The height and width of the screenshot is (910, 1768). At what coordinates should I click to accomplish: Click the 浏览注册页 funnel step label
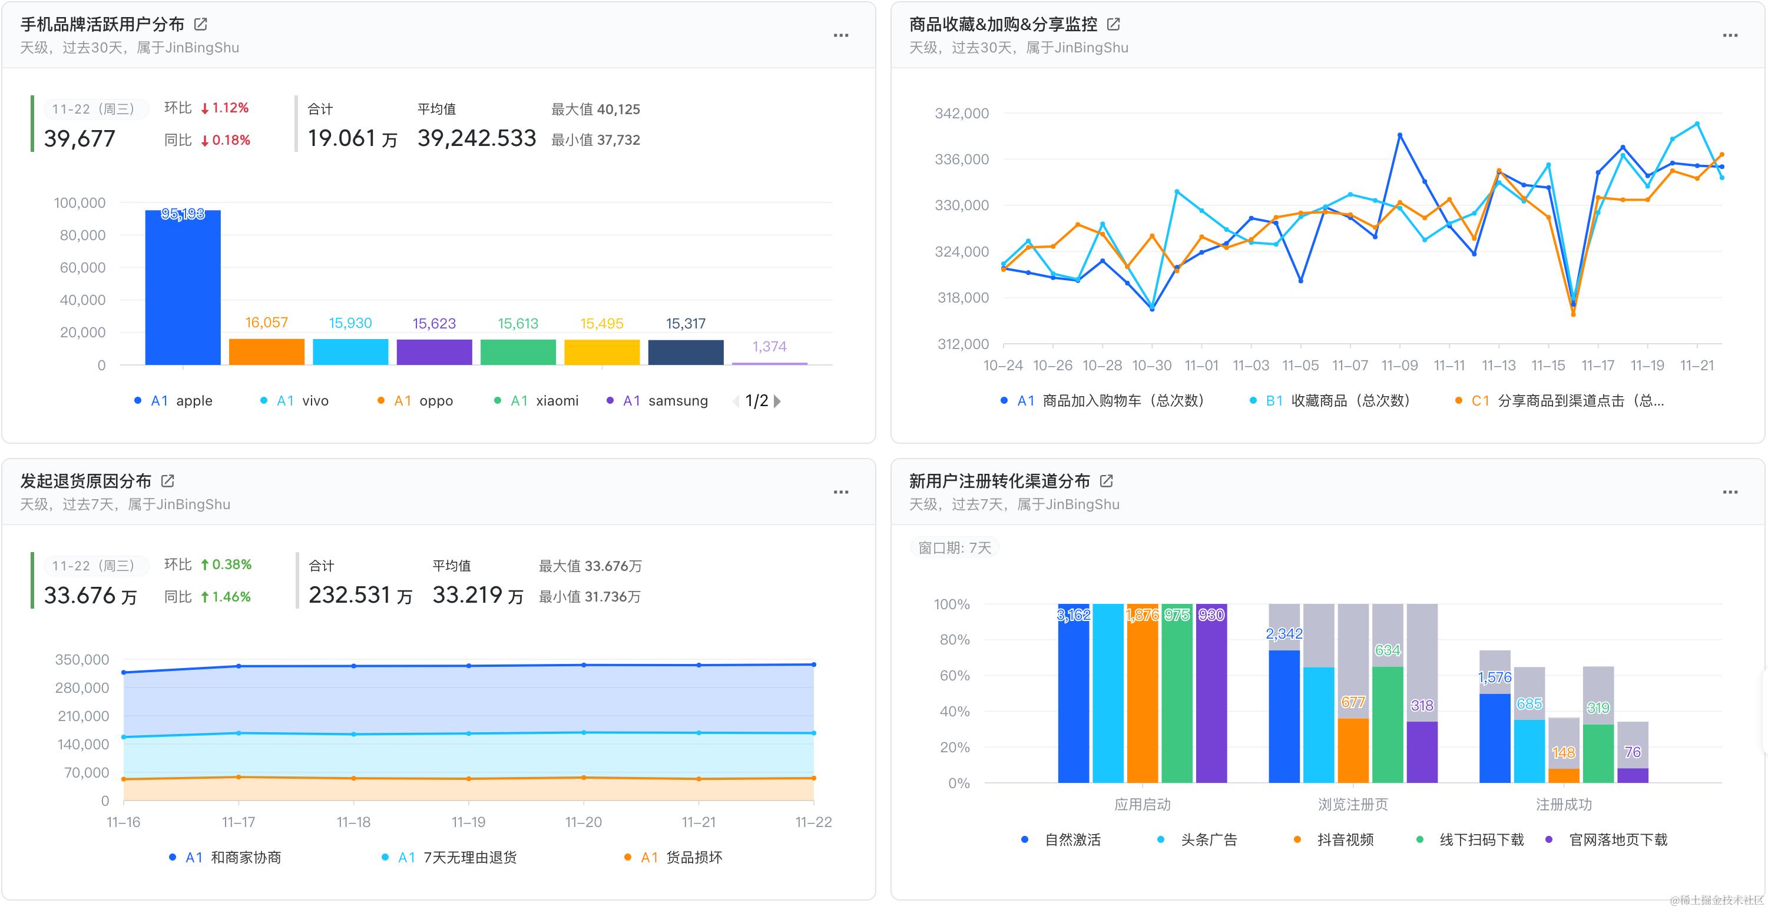[x=1353, y=805]
